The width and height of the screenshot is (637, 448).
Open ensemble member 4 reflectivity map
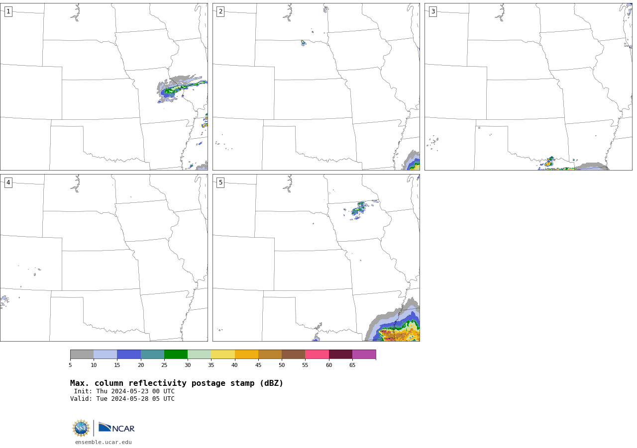click(x=104, y=258)
